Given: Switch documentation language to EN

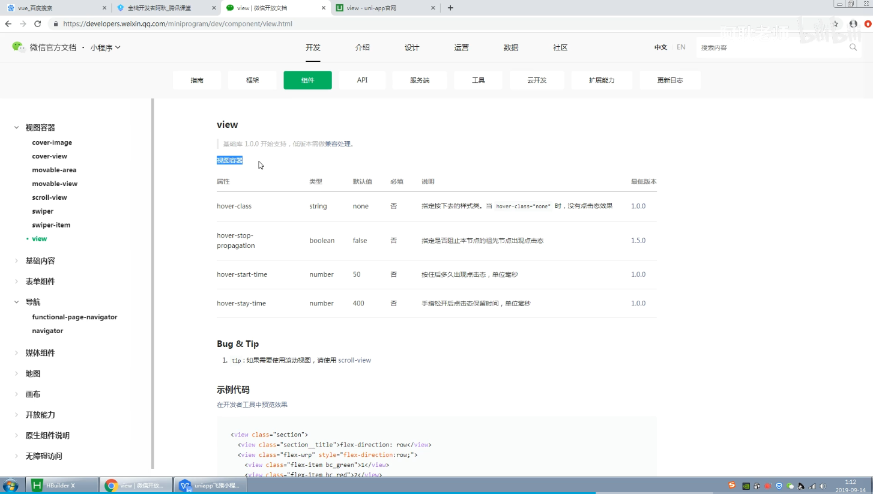Looking at the screenshot, I should click(681, 47).
